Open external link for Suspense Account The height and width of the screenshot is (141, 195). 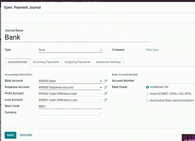tap(105, 87)
